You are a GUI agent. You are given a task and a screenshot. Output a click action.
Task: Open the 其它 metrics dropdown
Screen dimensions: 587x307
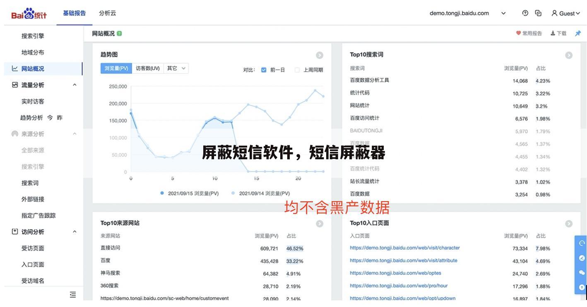pyautogui.click(x=176, y=69)
